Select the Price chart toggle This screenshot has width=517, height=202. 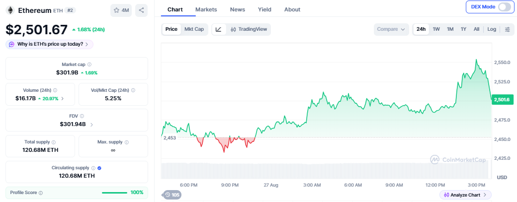pos(172,29)
